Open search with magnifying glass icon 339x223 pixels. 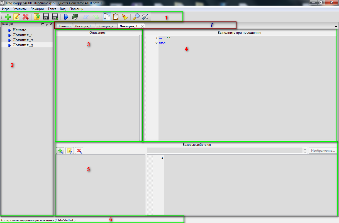136,17
